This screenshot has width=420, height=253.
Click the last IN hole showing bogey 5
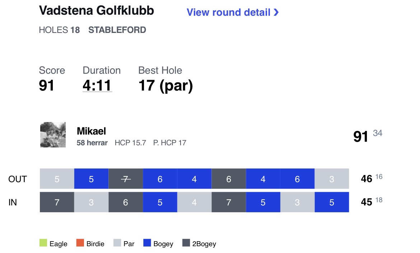click(332, 202)
